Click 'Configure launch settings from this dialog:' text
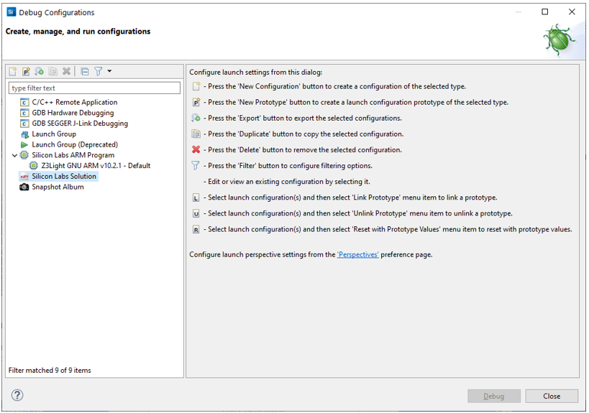The image size is (589, 413). click(256, 73)
